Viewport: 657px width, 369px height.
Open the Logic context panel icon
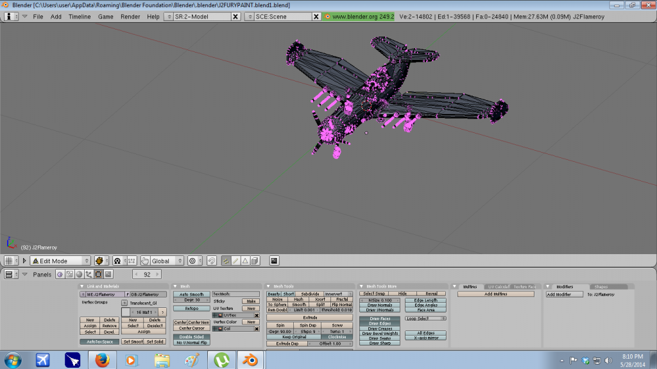point(60,274)
